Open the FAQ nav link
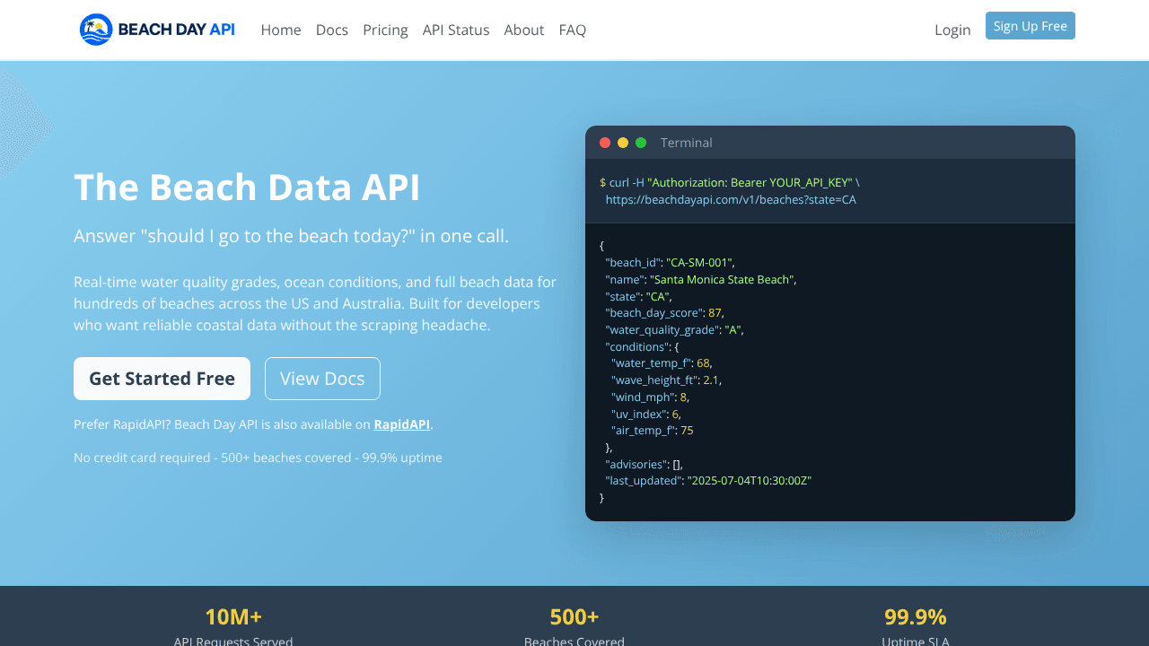 click(573, 30)
